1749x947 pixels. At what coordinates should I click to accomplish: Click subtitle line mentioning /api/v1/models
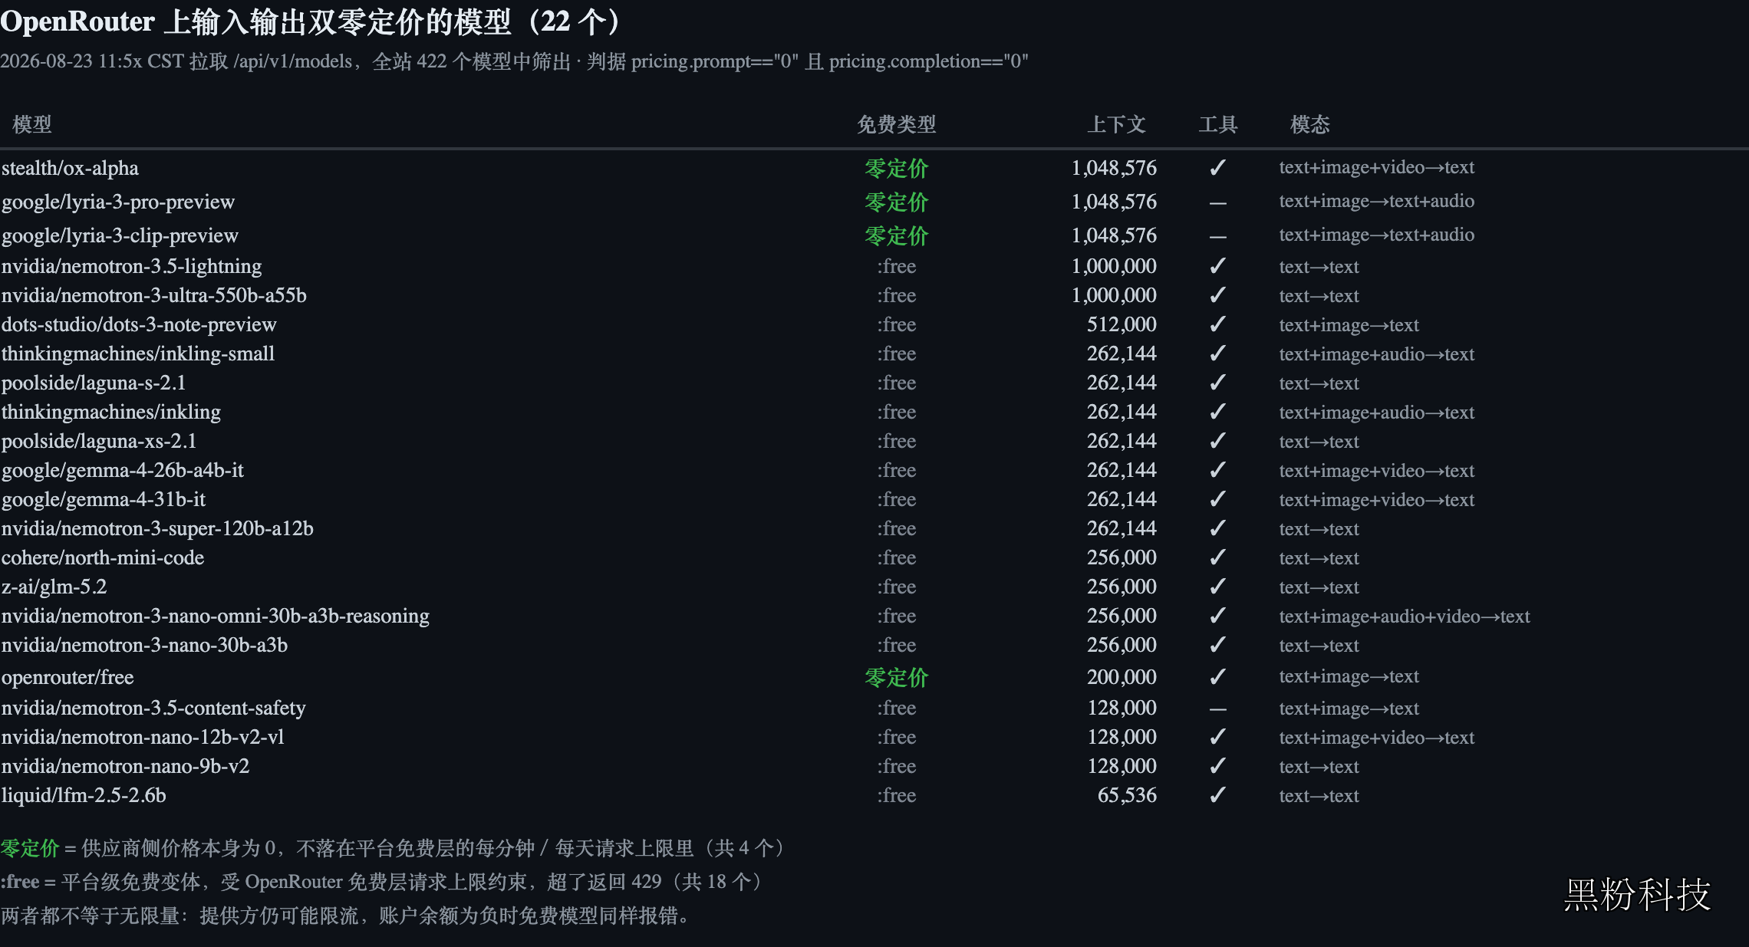pos(514,61)
